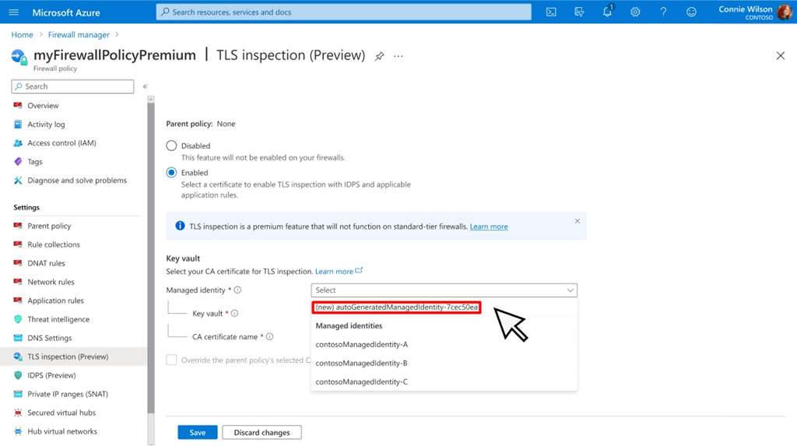Viewport: 797px width, 446px height.
Task: Open portal settings gear
Action: coord(635,12)
